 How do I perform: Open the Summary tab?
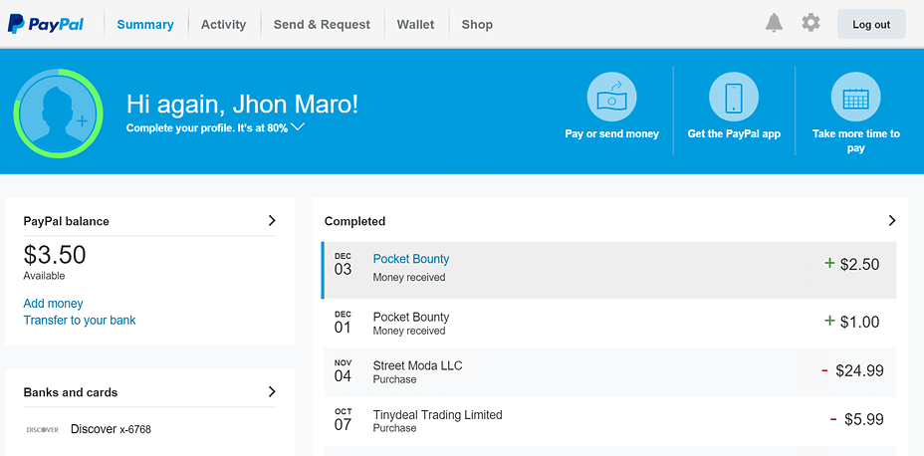[x=145, y=25]
